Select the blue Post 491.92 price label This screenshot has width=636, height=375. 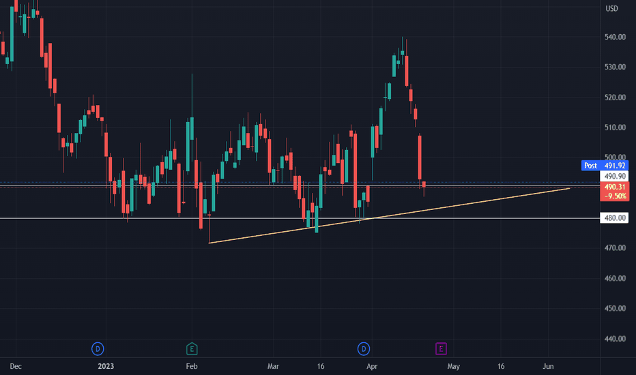[605, 166]
